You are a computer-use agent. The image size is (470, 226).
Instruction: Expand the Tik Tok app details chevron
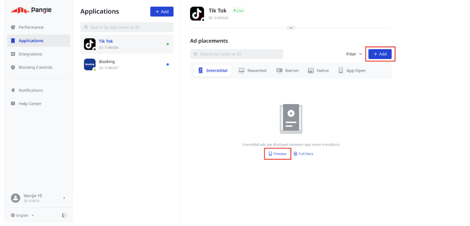click(291, 28)
